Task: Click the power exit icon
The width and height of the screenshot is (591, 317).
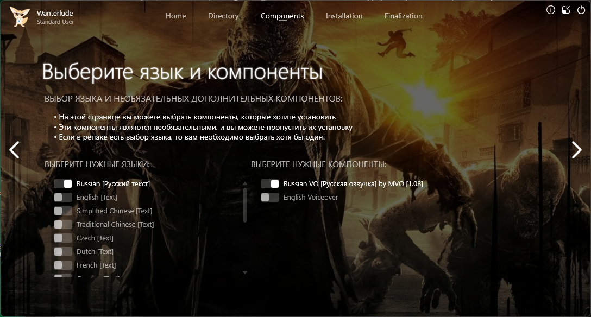Action: coord(581,10)
